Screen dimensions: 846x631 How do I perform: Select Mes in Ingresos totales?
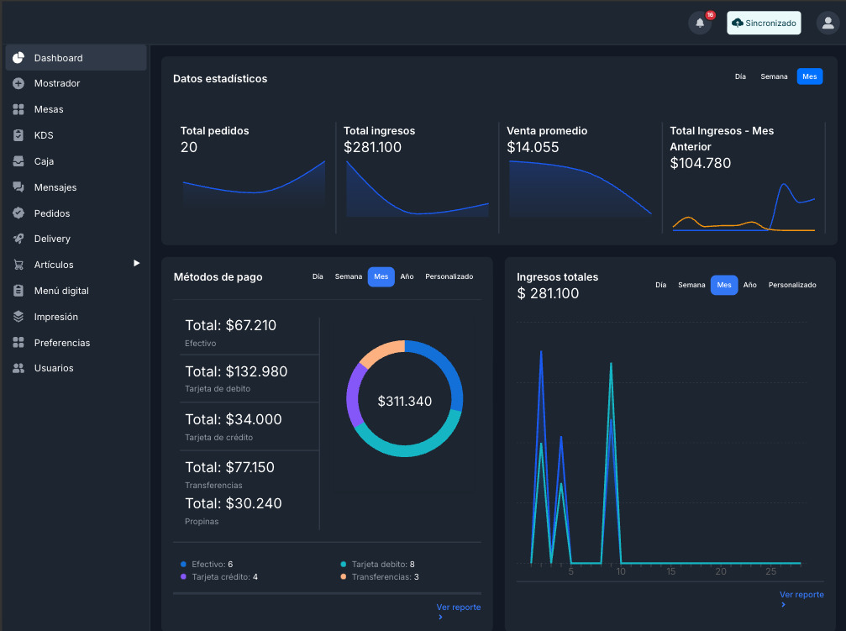[x=724, y=285]
